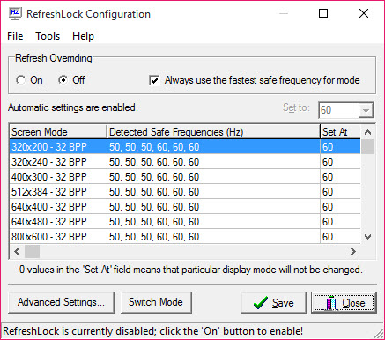
Task: Click the vertical scrollbar thumb
Action: click(x=367, y=146)
